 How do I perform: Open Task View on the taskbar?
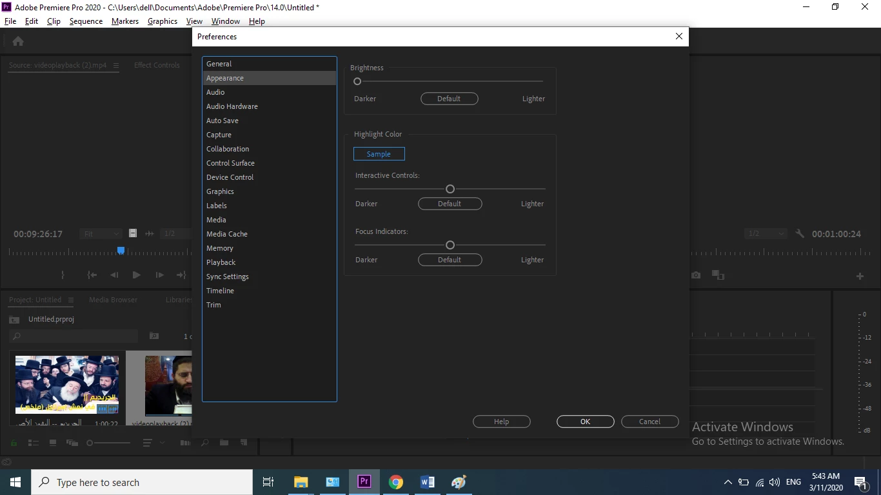point(268,482)
